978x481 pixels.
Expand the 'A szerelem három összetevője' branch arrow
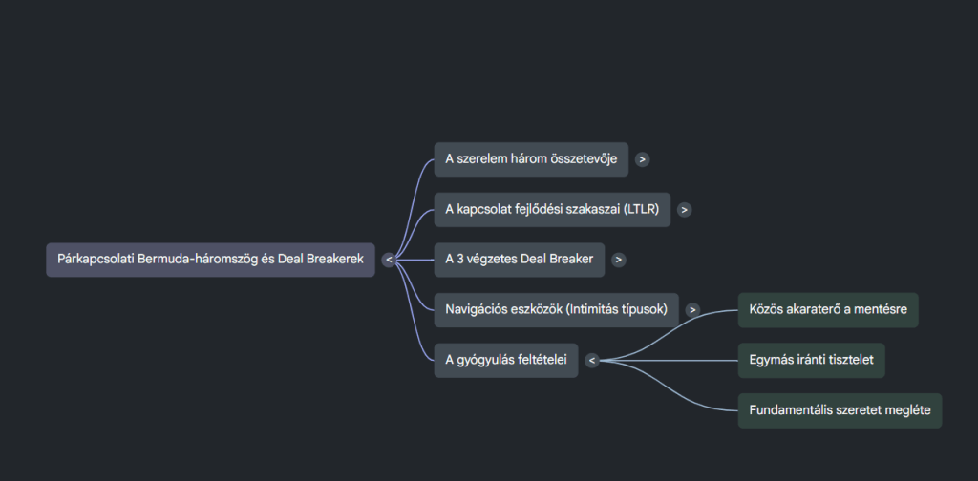click(x=643, y=159)
